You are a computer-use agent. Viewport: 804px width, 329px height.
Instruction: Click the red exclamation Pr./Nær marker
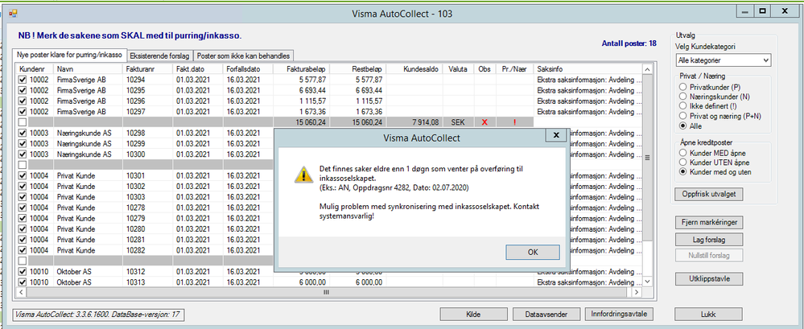pos(515,122)
